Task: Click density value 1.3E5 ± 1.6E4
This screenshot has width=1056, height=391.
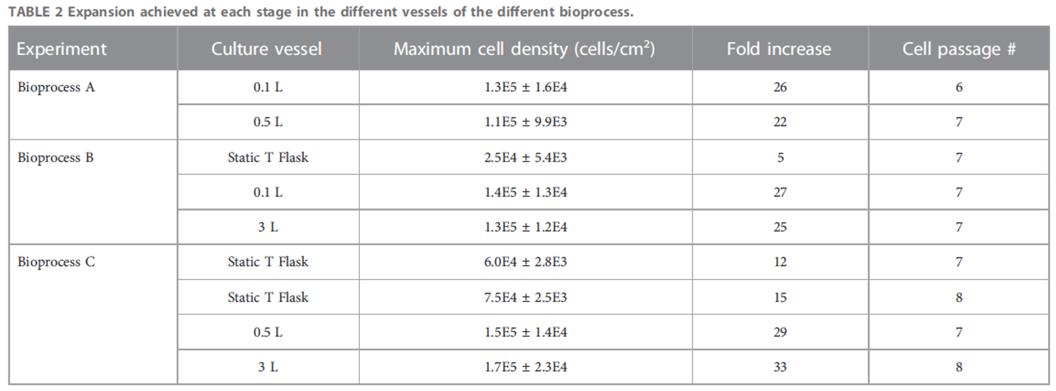Action: (x=525, y=88)
